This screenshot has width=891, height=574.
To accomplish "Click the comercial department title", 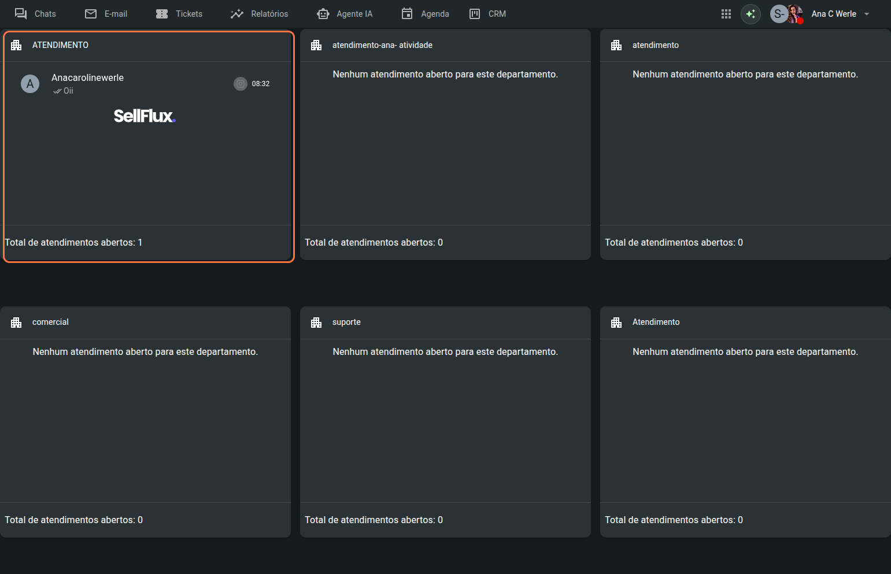I will point(50,322).
